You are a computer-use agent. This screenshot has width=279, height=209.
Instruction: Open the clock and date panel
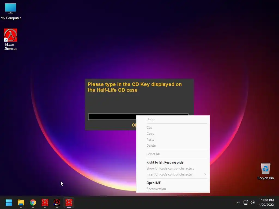click(266, 202)
